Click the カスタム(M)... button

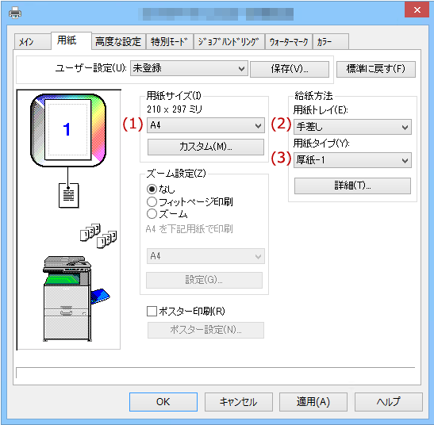pos(205,147)
